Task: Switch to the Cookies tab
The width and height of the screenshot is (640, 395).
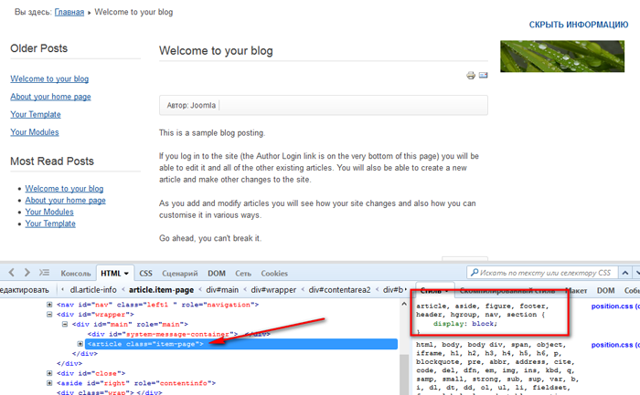Action: (274, 273)
